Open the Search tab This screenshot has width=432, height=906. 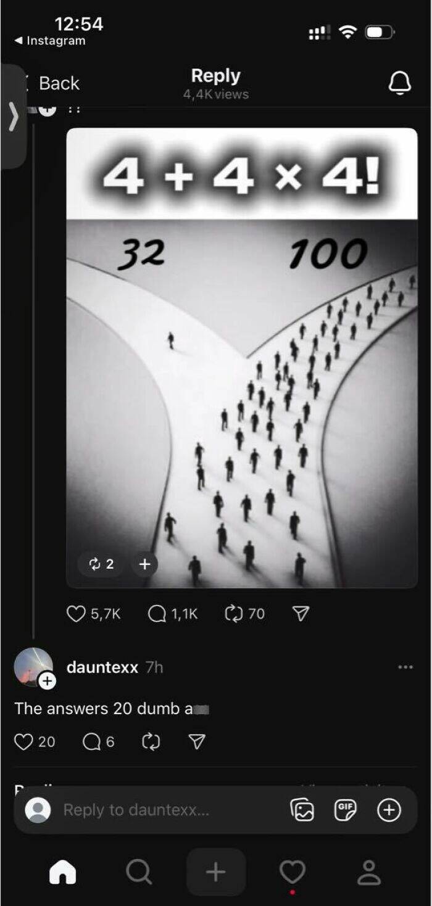tap(138, 872)
